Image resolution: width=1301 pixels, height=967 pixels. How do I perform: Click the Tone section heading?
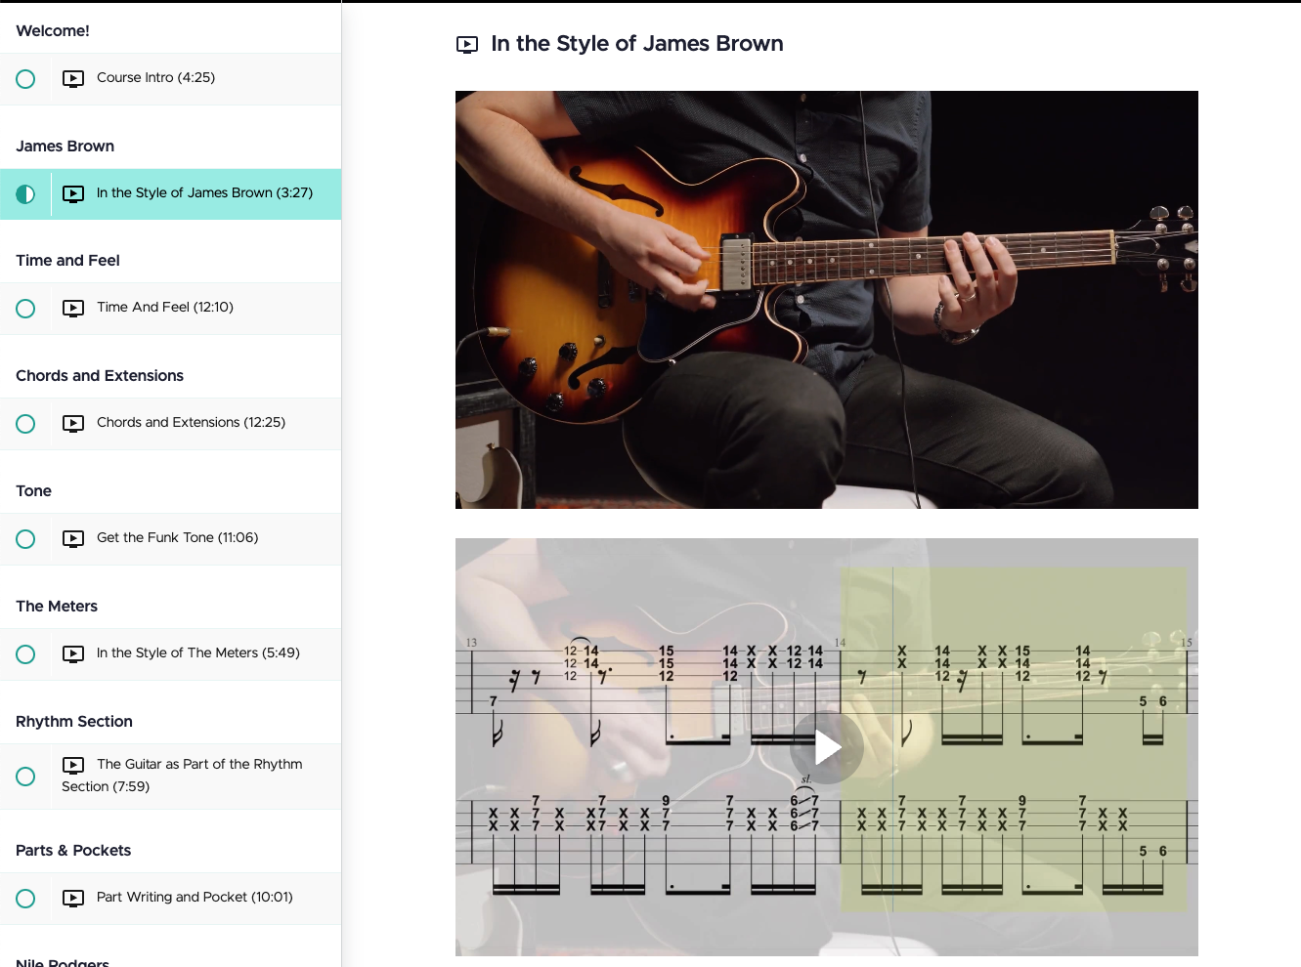(33, 491)
